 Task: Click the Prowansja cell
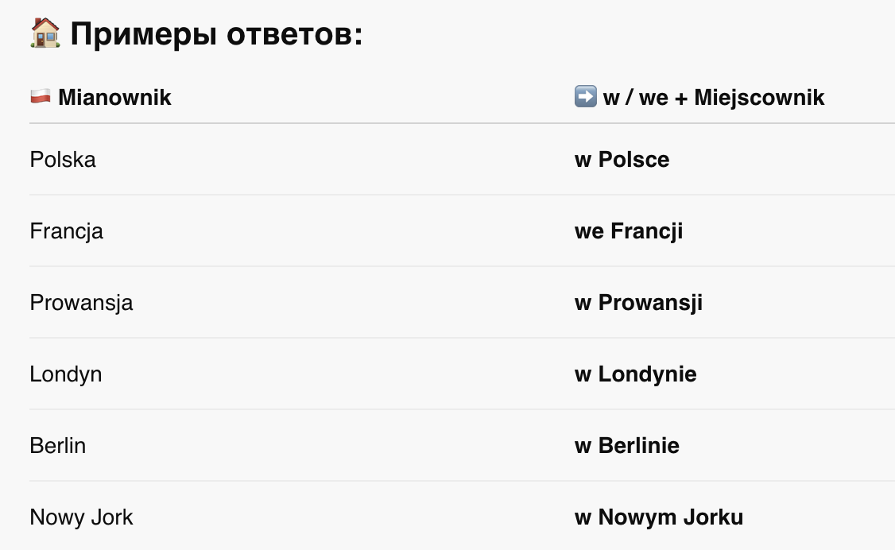(x=81, y=302)
